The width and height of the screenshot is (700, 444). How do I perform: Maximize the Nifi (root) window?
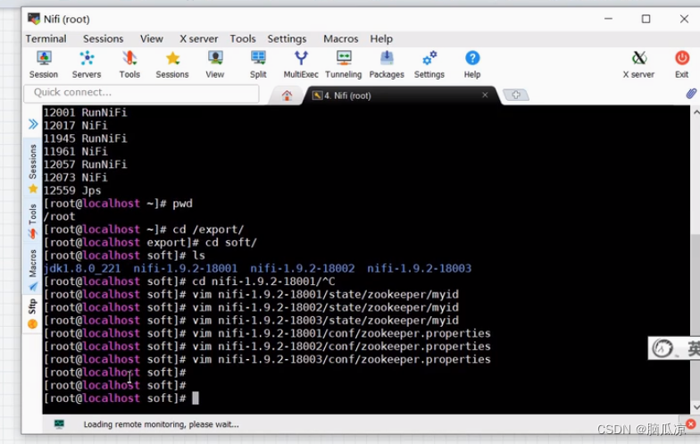coord(646,19)
